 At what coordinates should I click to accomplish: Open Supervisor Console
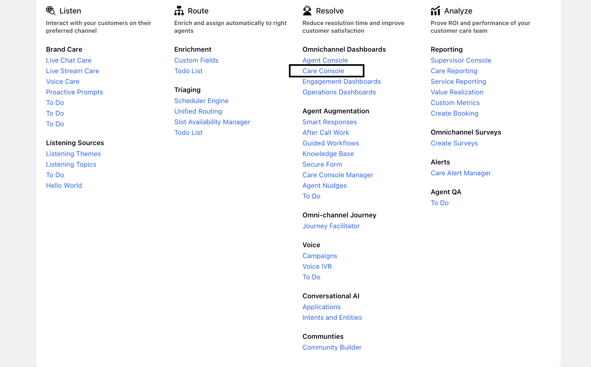click(x=461, y=60)
